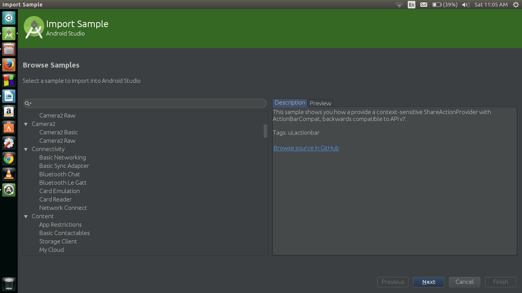522x293 pixels.
Task: Select the Card Reader sample
Action: [x=55, y=200]
